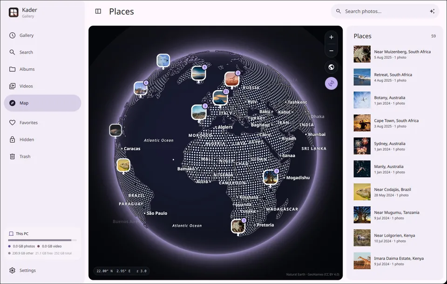
Task: Click the storage usage progress bar
Action: click(42, 240)
